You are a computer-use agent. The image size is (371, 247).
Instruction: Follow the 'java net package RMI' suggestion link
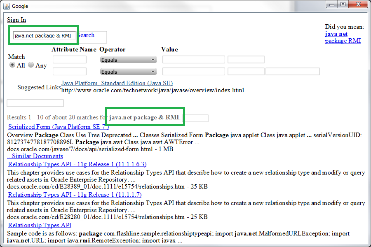coord(343,37)
